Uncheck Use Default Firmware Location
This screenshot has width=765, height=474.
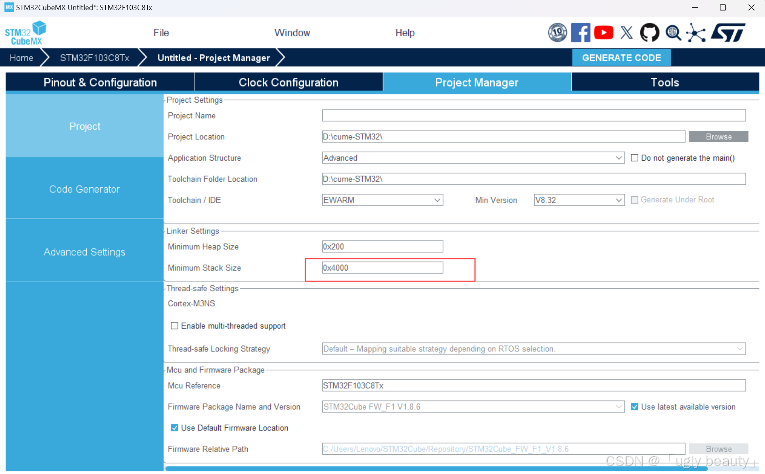click(174, 428)
